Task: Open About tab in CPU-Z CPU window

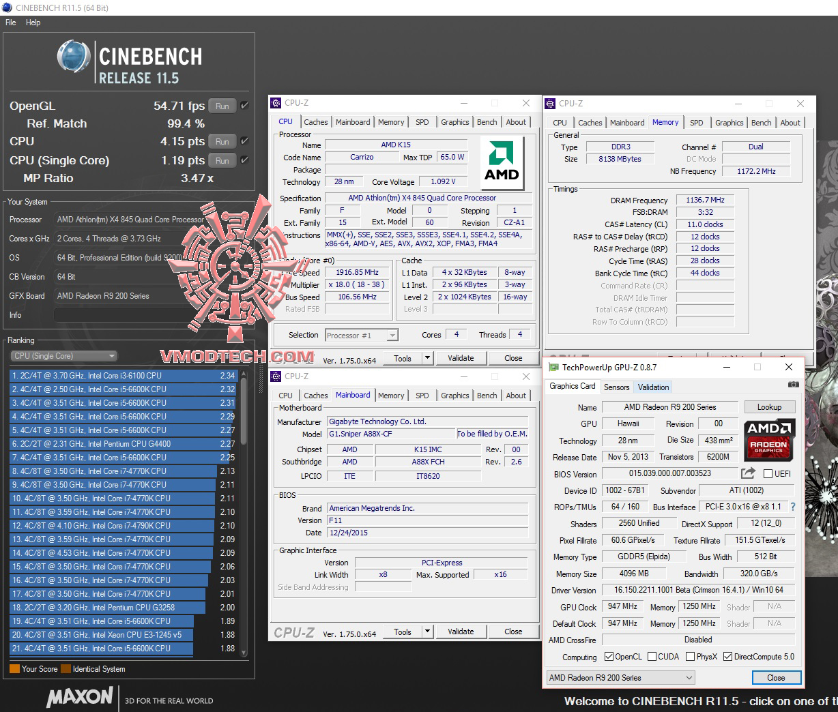Action: point(516,122)
